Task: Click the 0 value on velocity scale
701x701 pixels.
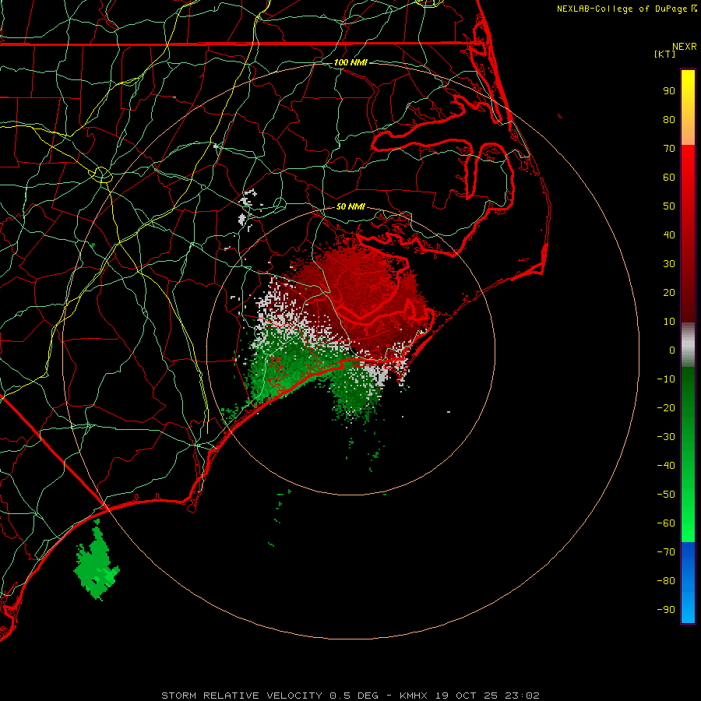Action: pos(672,350)
